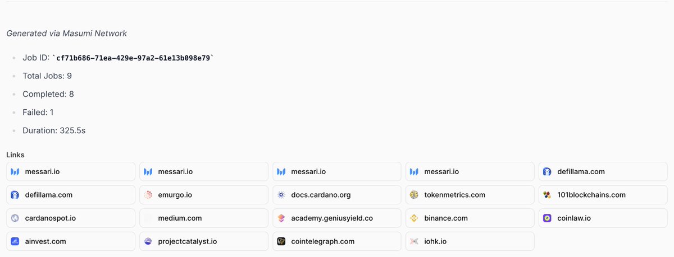
Task: Click the cardanospot.io globe favicon
Action: (x=15, y=218)
